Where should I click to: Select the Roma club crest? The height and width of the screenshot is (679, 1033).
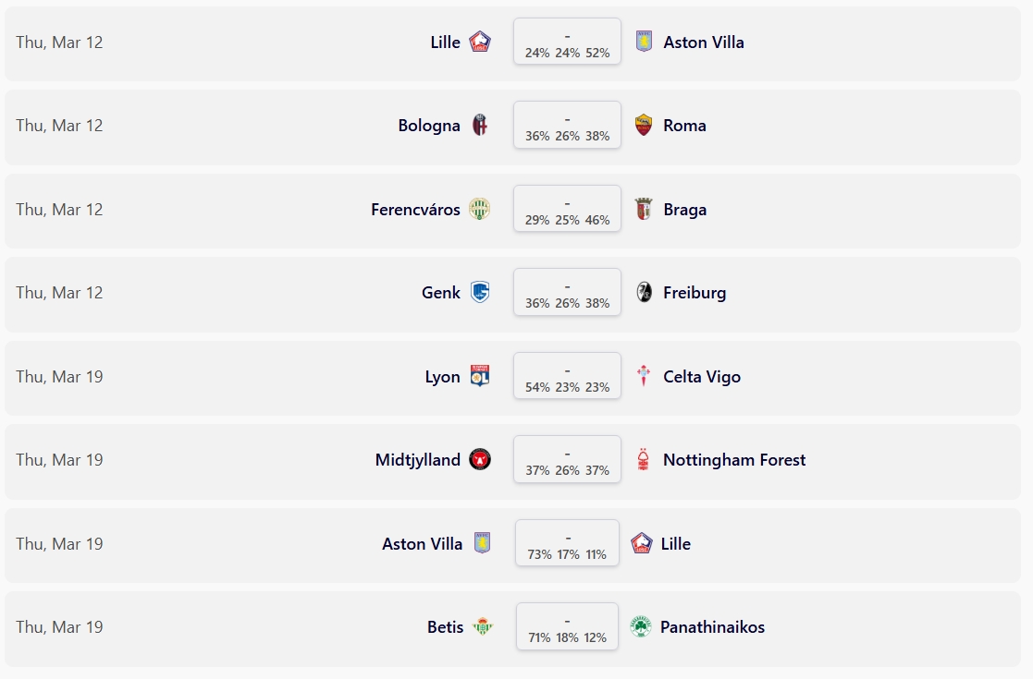pos(645,126)
